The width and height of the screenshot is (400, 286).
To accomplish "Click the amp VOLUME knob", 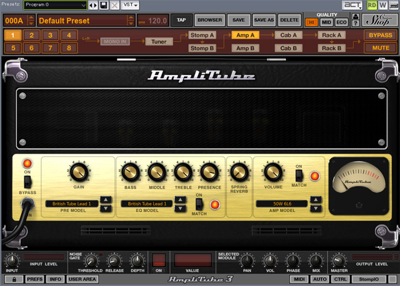I will [273, 172].
